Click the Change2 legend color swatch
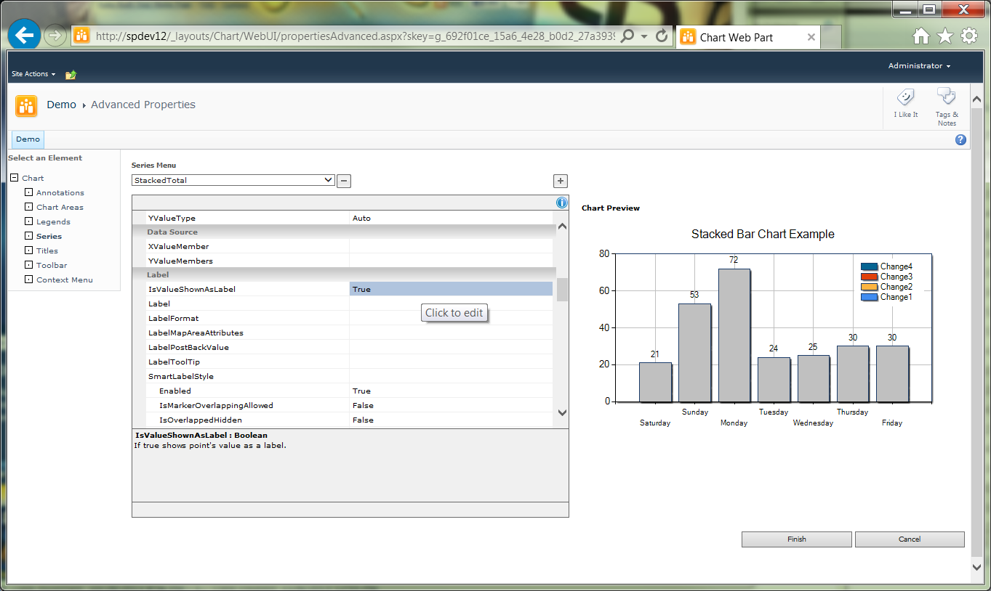Screen dimensions: 991x591 click(869, 287)
